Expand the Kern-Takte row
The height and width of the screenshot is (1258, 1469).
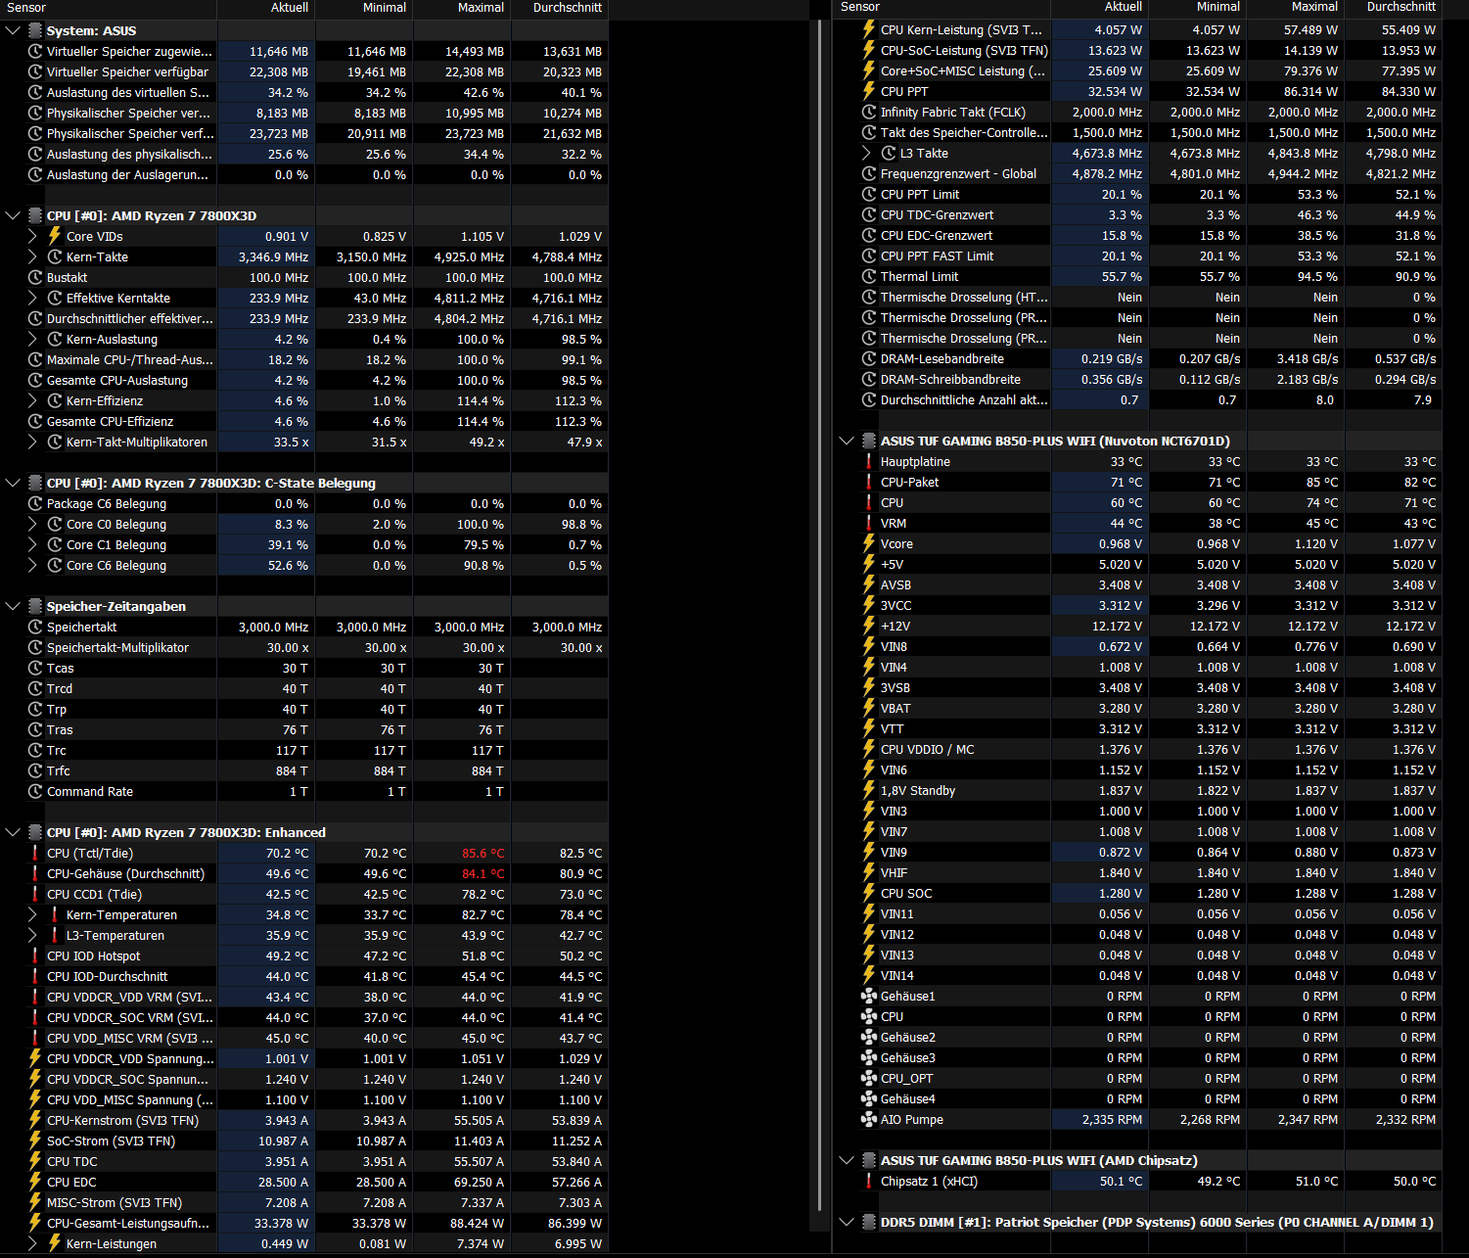(x=32, y=256)
